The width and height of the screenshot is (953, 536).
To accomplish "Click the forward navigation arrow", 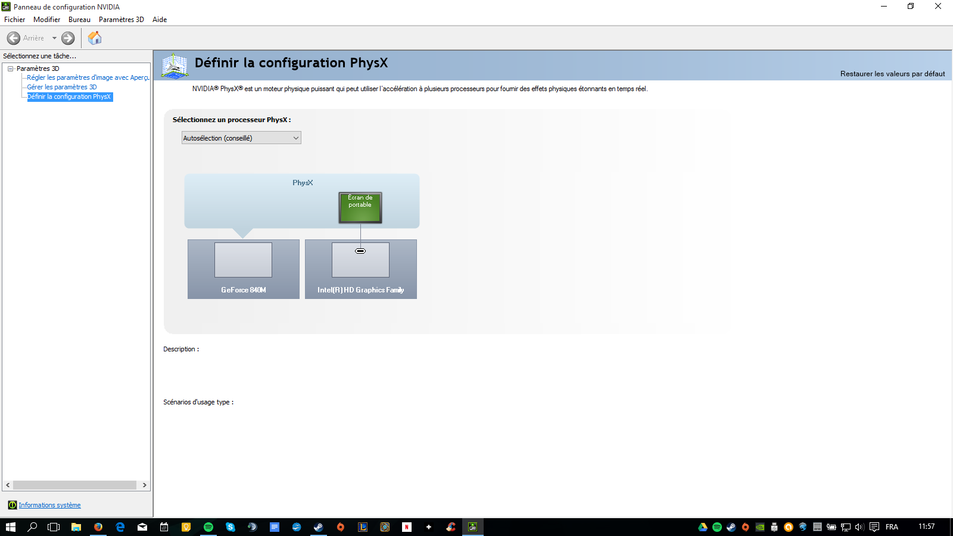I will pyautogui.click(x=68, y=38).
